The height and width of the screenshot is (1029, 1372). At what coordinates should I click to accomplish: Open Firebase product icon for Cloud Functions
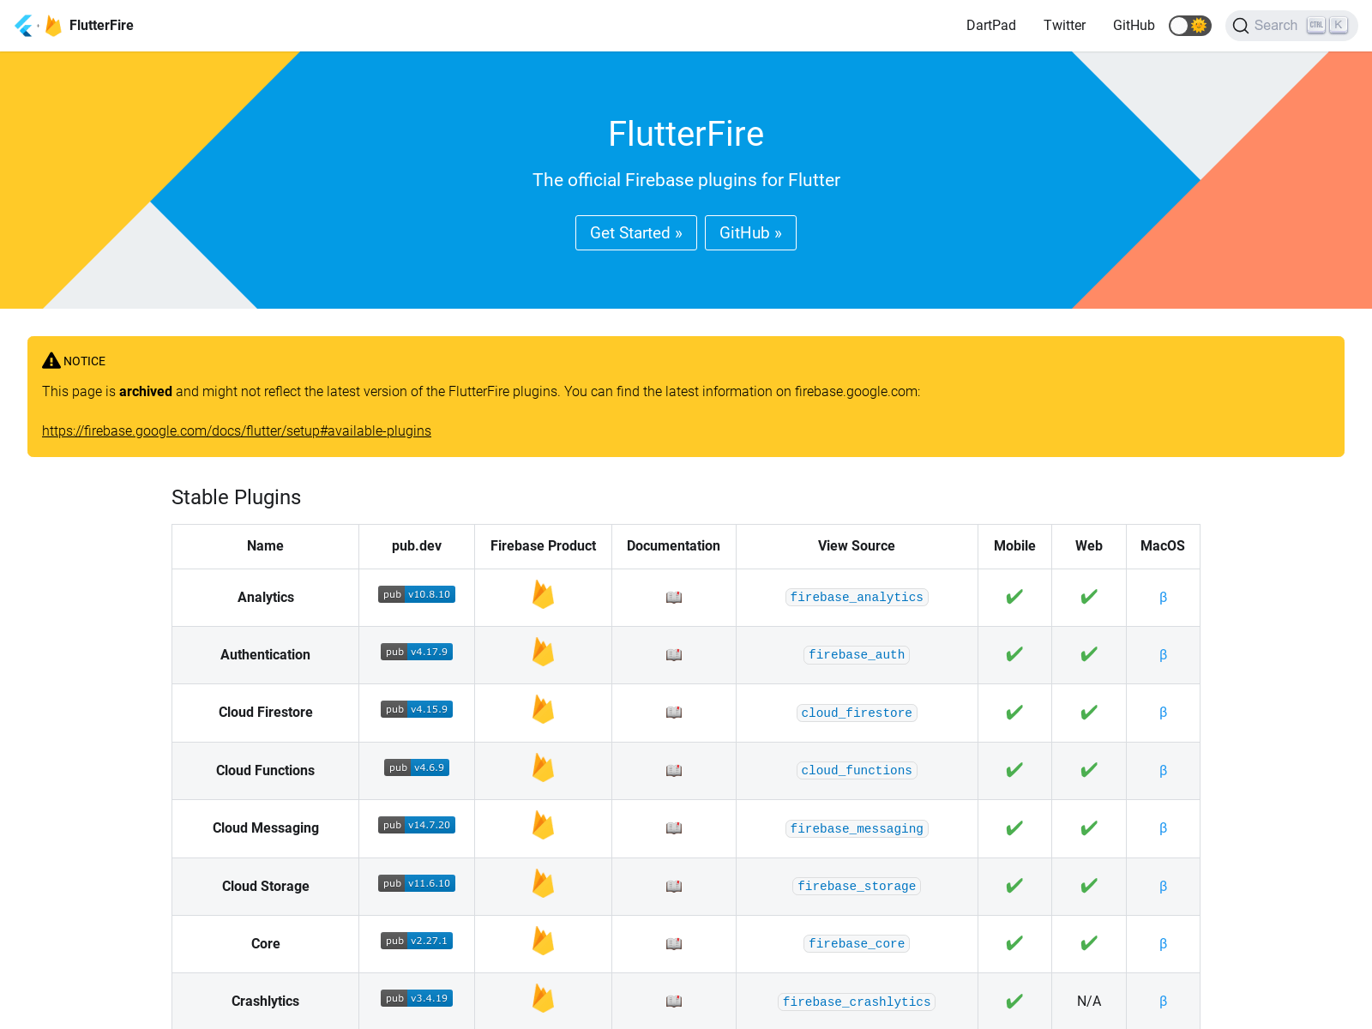tap(543, 767)
